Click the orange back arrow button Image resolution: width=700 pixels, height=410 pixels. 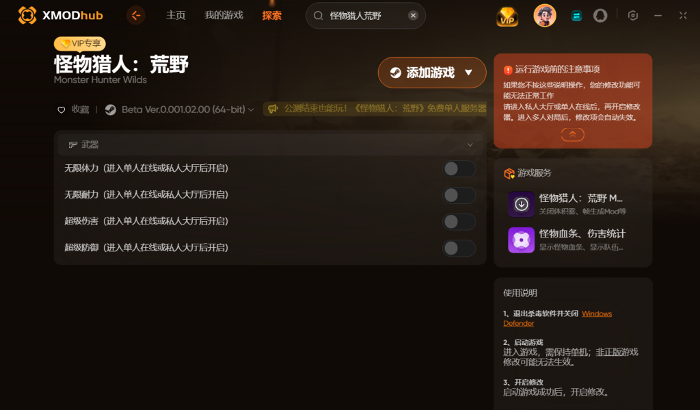pyautogui.click(x=136, y=16)
